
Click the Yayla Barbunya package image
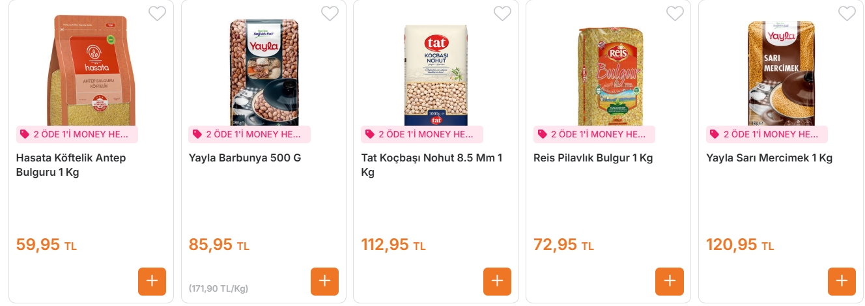tap(264, 72)
